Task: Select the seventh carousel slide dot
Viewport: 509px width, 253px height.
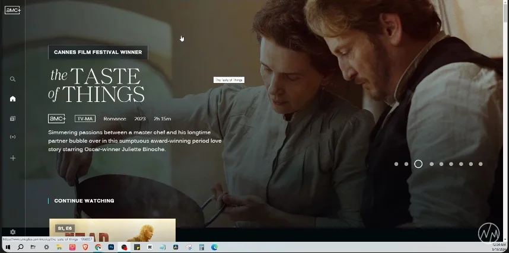Action: point(461,164)
